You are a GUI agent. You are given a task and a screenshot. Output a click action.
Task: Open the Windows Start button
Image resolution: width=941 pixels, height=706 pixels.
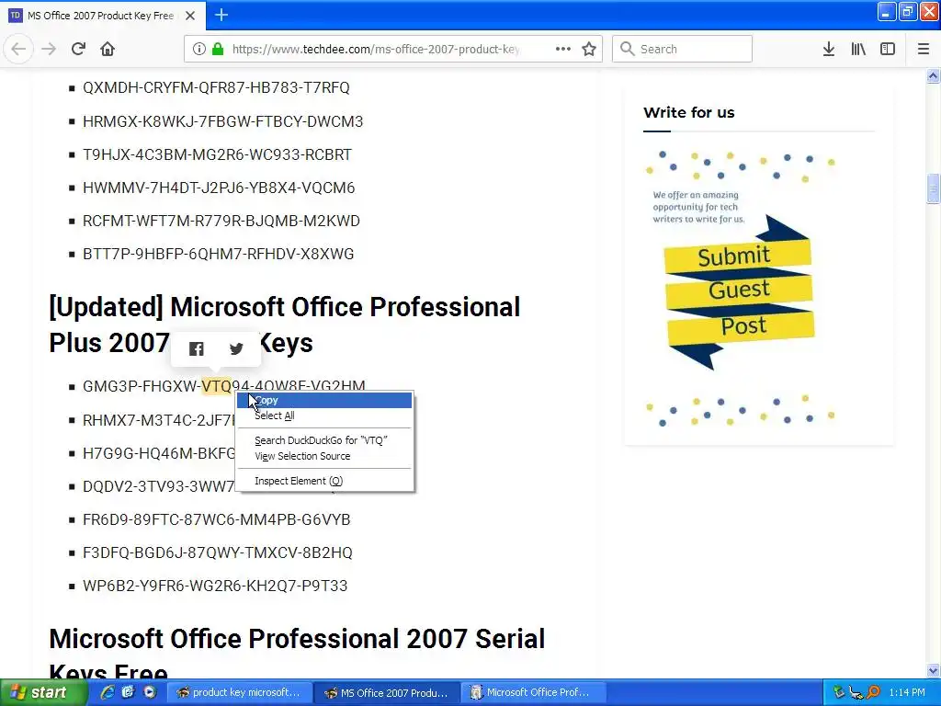tap(43, 692)
